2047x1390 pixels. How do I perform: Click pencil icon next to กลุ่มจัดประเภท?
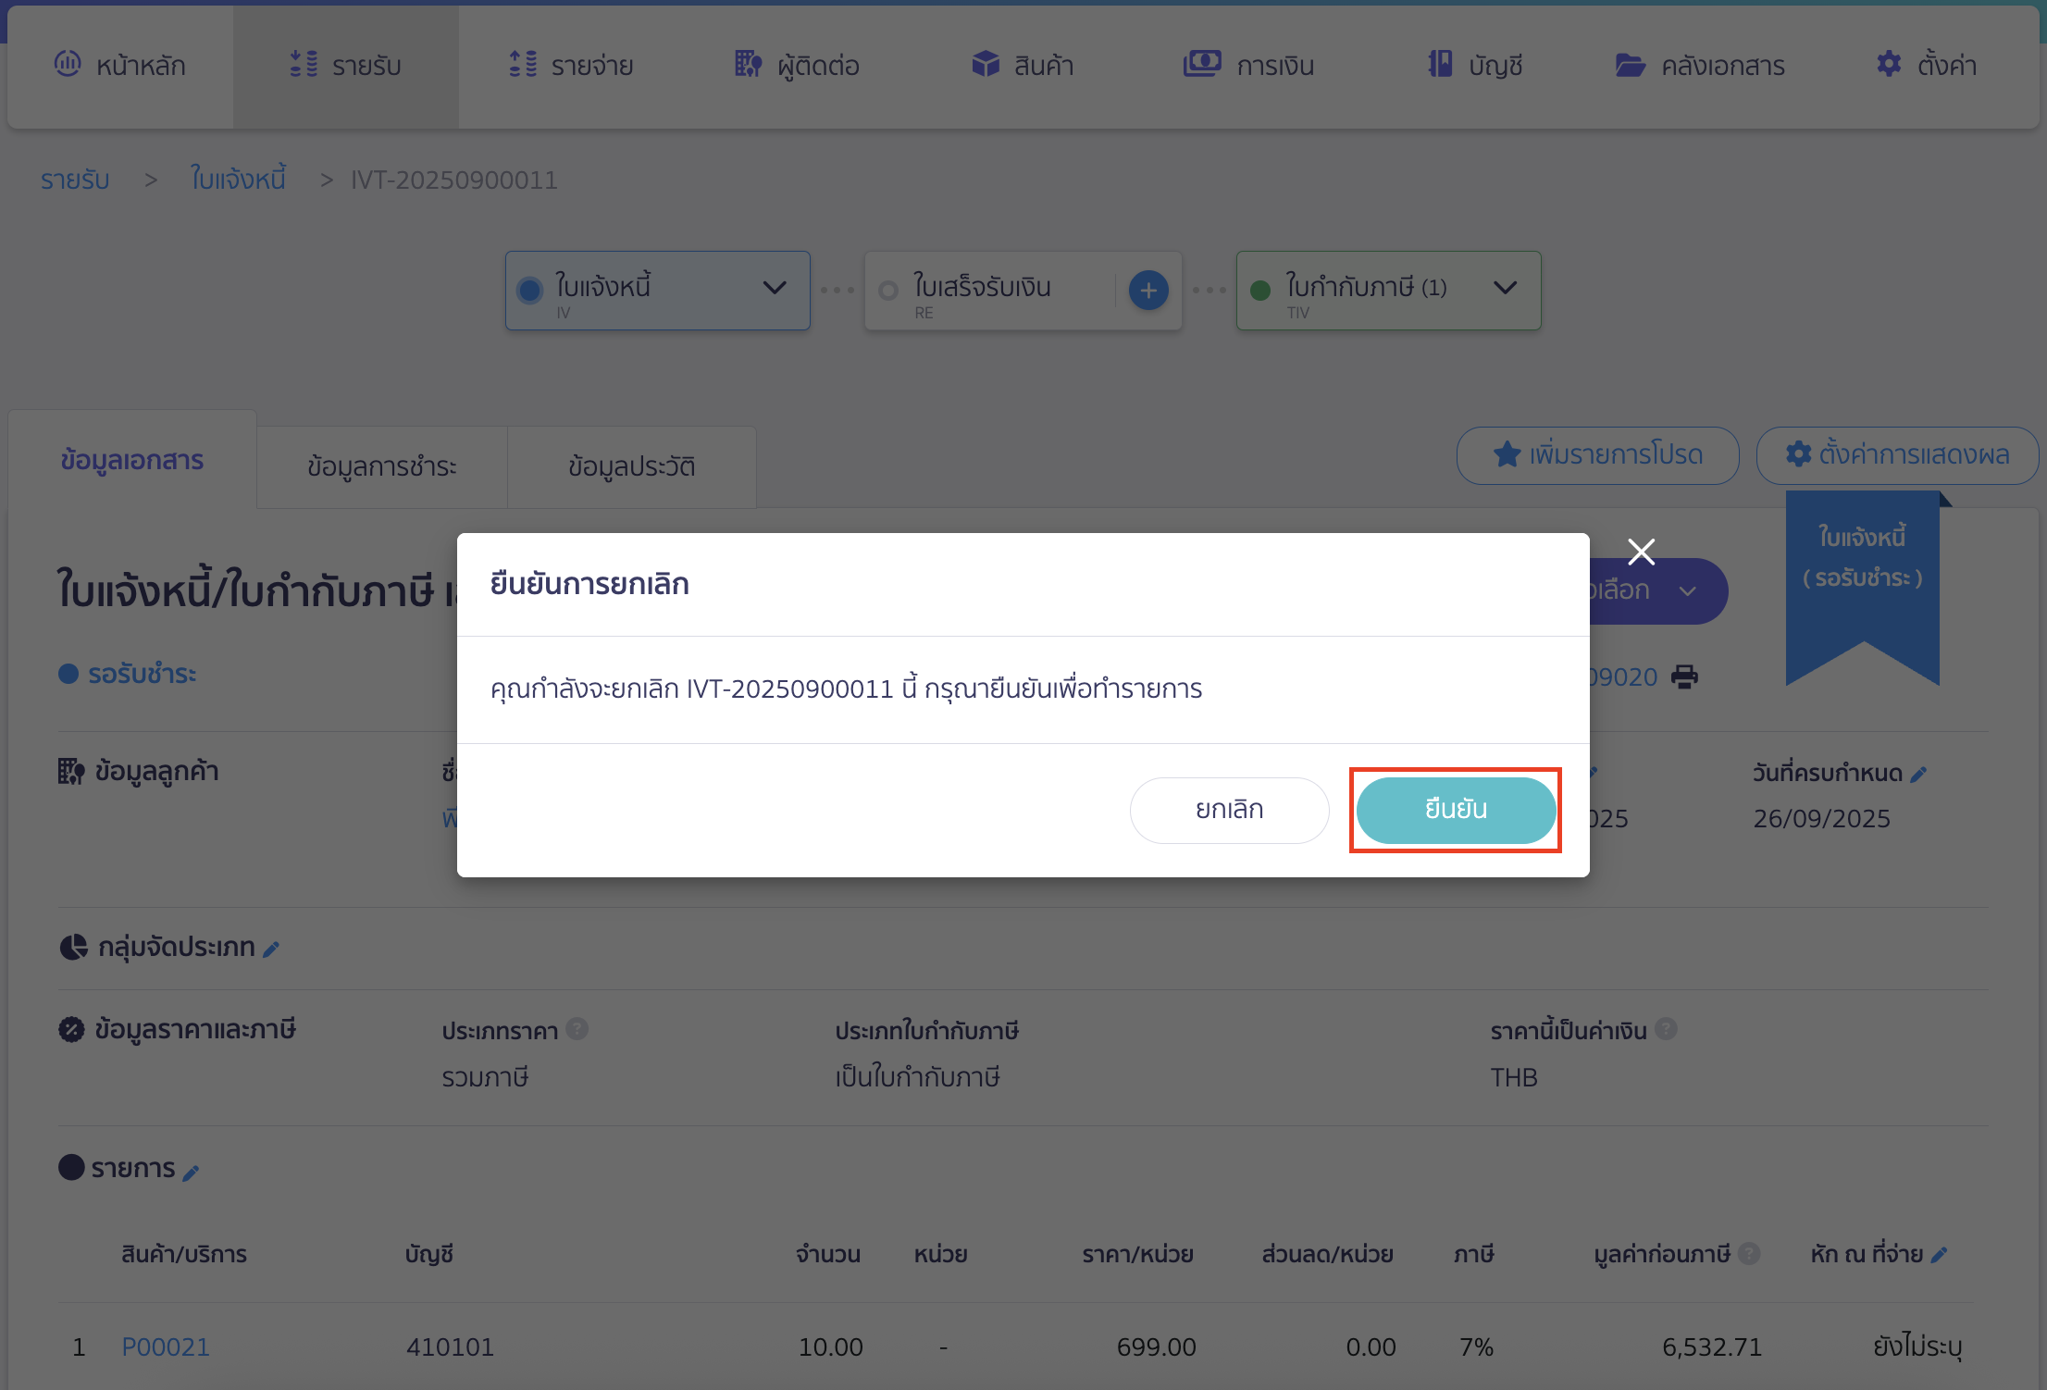[271, 949]
